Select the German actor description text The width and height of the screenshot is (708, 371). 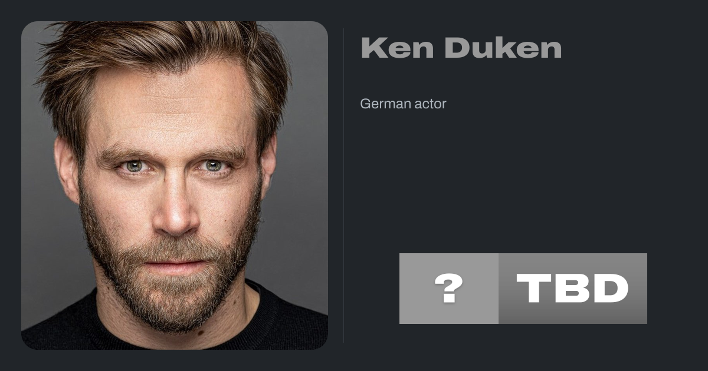403,104
